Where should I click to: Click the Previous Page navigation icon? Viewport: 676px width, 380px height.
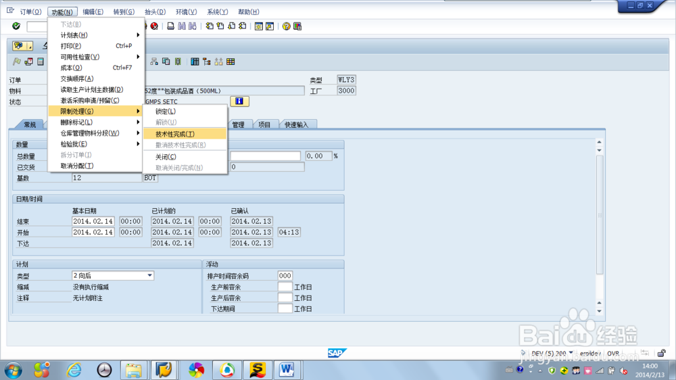coord(220,26)
